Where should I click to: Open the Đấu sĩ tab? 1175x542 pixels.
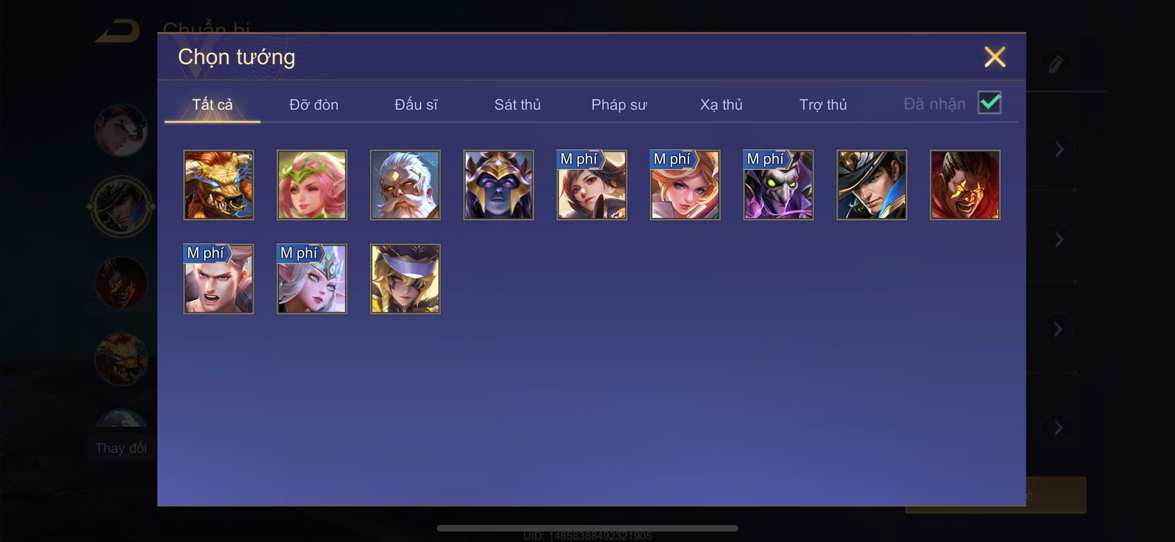(x=416, y=105)
